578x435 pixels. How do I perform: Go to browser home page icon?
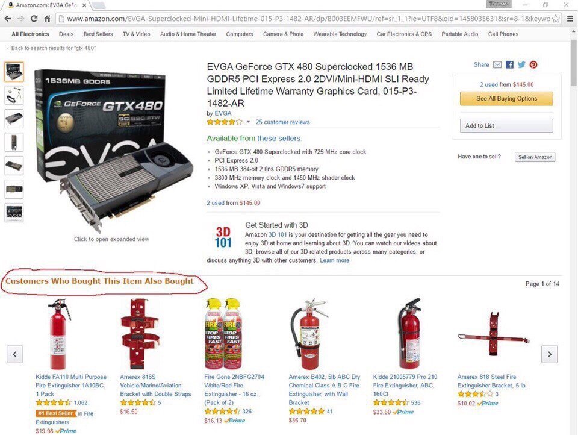47,19
